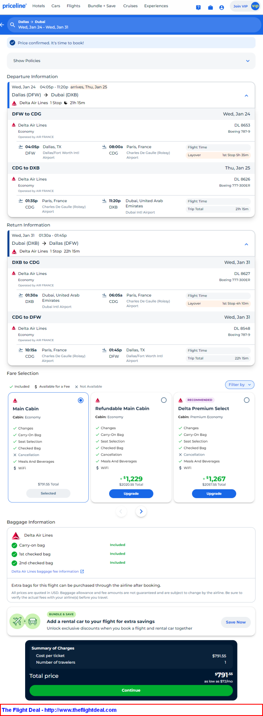Click the landing icon at 08:00a
The image size is (263, 716).
pyautogui.click(x=104, y=147)
